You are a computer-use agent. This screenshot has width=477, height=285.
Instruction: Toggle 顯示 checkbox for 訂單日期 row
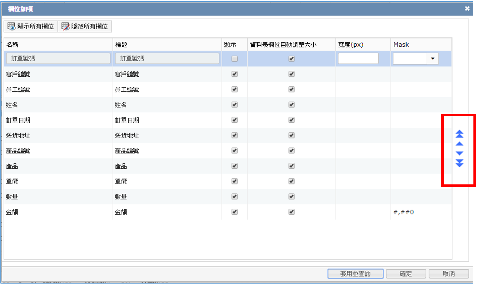234,120
